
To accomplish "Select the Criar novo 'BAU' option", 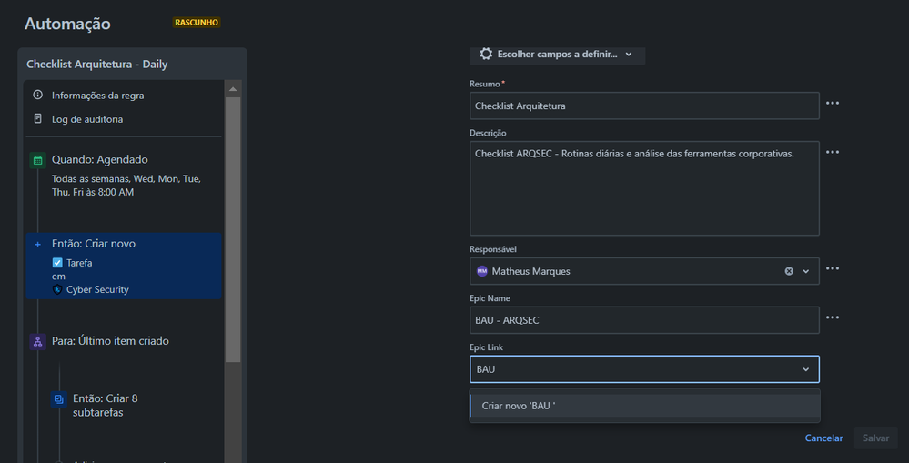I will [x=644, y=406].
